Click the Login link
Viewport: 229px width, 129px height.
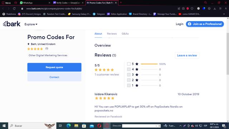pos(180,24)
